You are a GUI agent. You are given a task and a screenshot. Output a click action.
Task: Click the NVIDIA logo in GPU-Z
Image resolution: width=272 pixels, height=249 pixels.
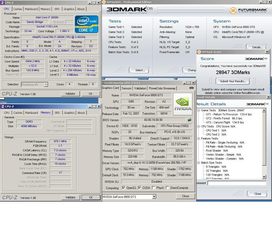183,104
